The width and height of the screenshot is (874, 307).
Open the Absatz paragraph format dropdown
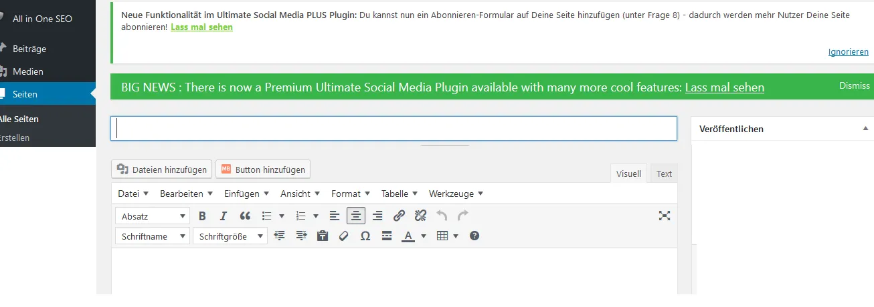pos(153,216)
